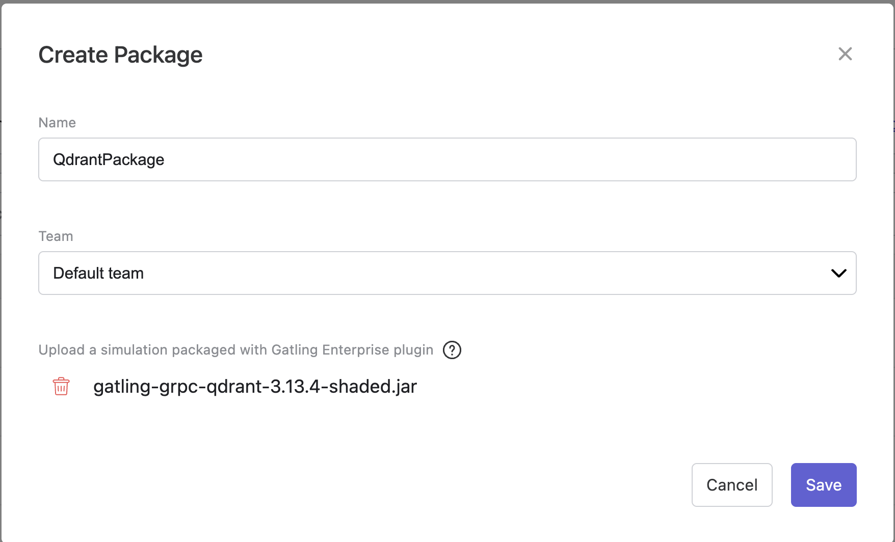Focus the Name input field
895x542 pixels.
click(447, 159)
